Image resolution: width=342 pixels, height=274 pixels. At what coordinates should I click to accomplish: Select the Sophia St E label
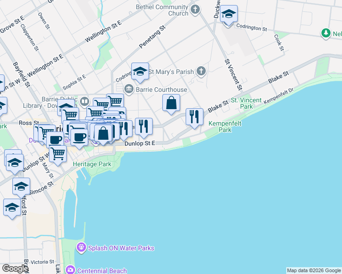point(75,82)
